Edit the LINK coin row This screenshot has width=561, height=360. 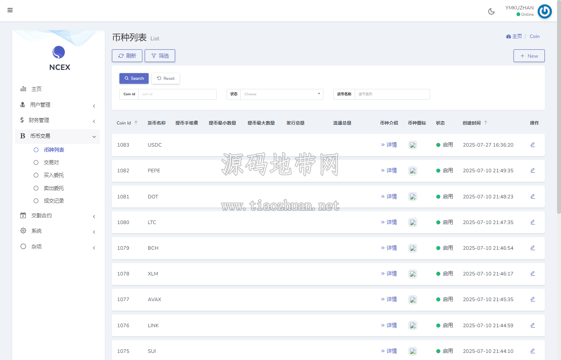point(533,325)
